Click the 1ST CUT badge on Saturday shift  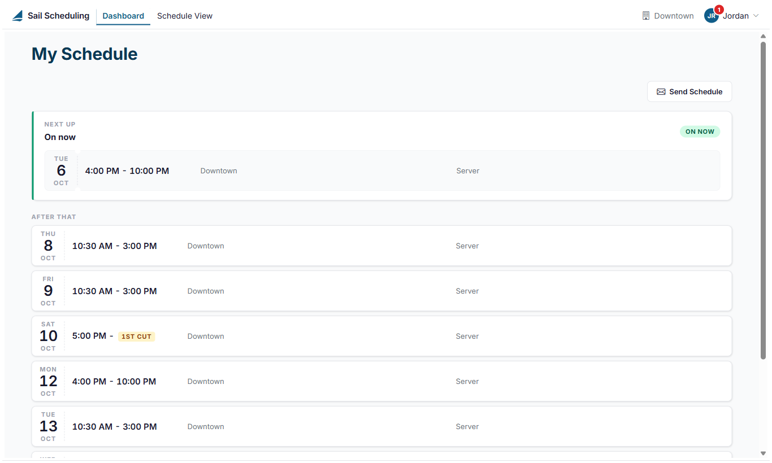(x=137, y=337)
